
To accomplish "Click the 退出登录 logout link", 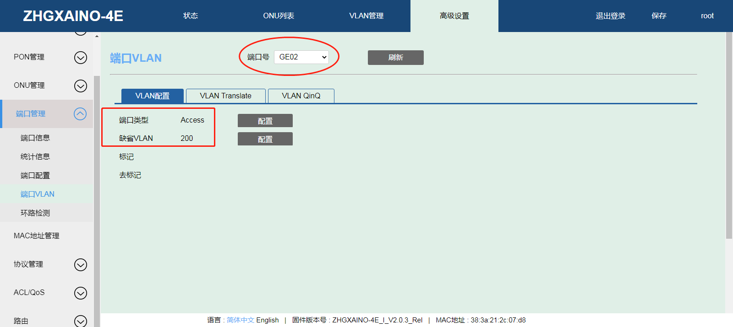I will pos(610,16).
